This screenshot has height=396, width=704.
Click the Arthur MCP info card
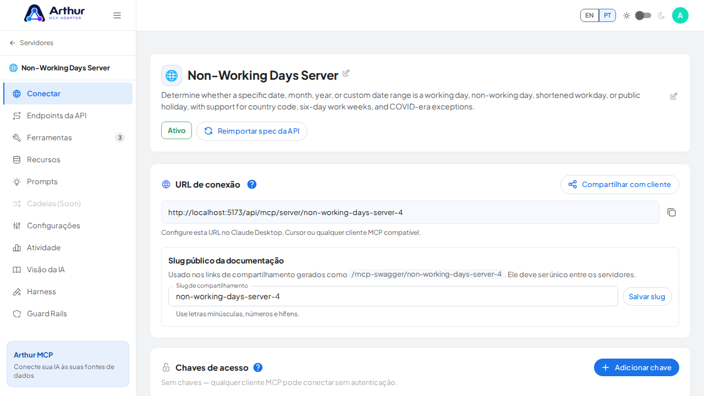[68, 364]
